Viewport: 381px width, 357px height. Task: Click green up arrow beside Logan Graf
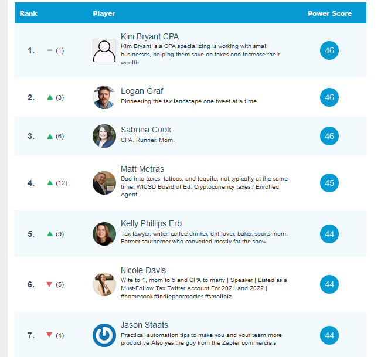(x=50, y=97)
